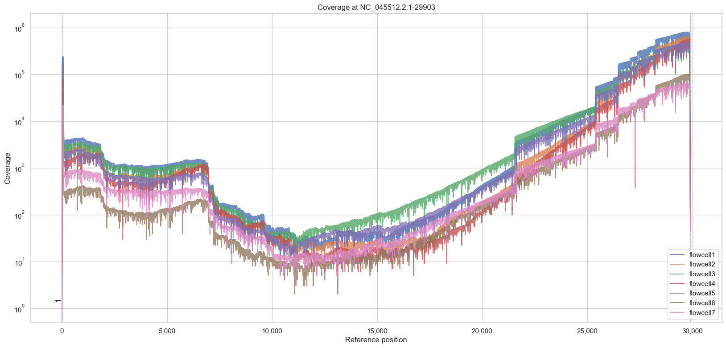The width and height of the screenshot is (726, 348).
Task: Click the red line swatch for flowcell4
Action: 677,284
